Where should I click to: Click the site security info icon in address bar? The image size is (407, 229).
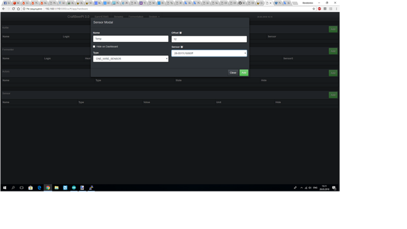[24, 8]
